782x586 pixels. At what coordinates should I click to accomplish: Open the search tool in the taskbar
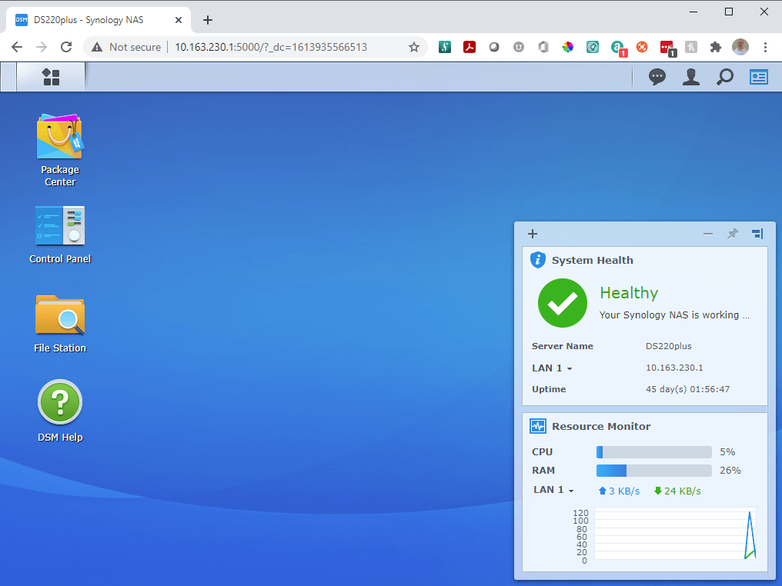click(x=724, y=76)
